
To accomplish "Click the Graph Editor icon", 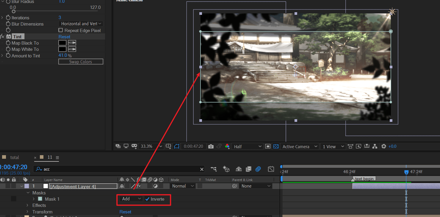I will click(271, 169).
